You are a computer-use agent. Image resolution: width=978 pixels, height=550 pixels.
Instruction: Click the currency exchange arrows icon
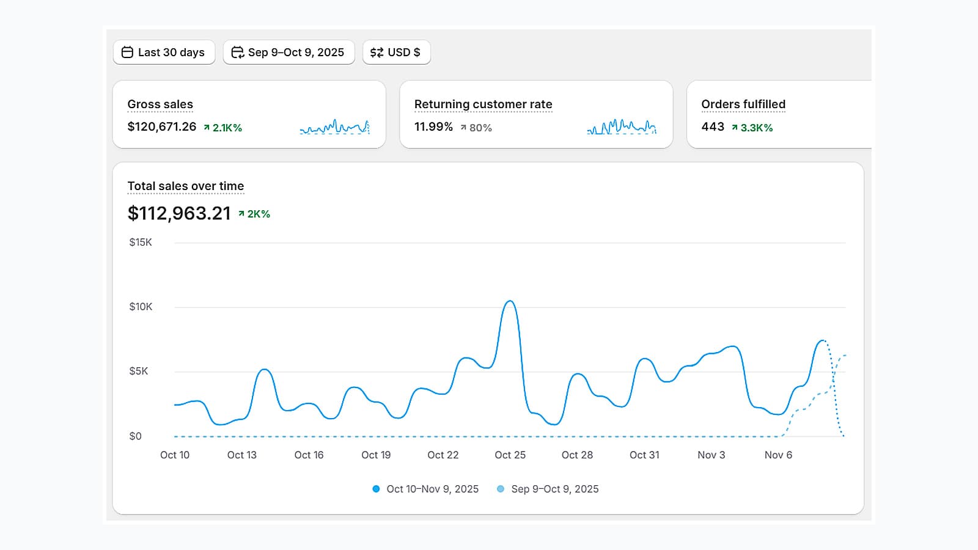click(377, 53)
